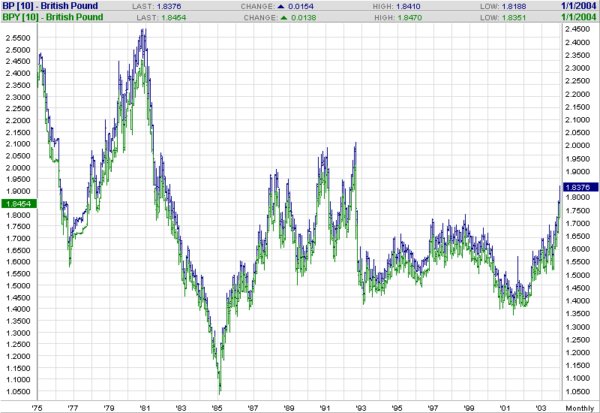Jump to the '85 year marker
The width and height of the screenshot is (600, 413).
[217, 408]
